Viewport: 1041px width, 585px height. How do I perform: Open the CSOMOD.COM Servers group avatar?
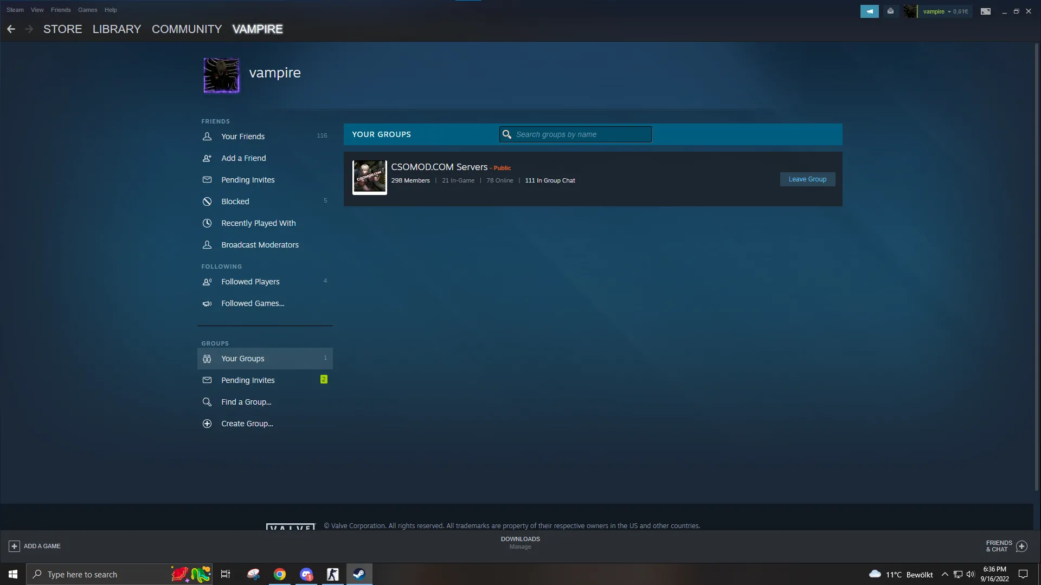(370, 177)
